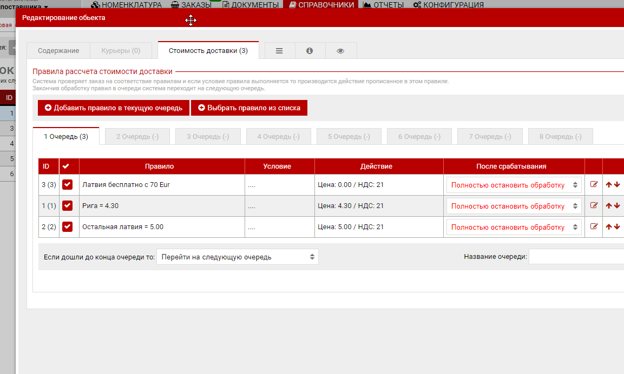Open 'Если дошли до конца очереди' dropdown
The image size is (624, 374).
point(237,257)
